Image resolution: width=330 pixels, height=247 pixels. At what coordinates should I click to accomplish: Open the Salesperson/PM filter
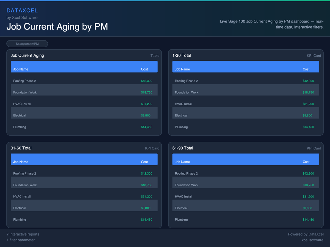[27, 44]
